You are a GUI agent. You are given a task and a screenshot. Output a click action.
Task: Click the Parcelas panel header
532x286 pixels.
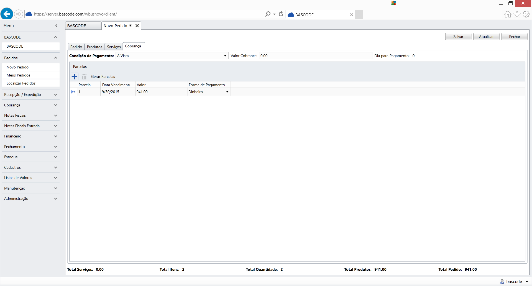(297, 67)
